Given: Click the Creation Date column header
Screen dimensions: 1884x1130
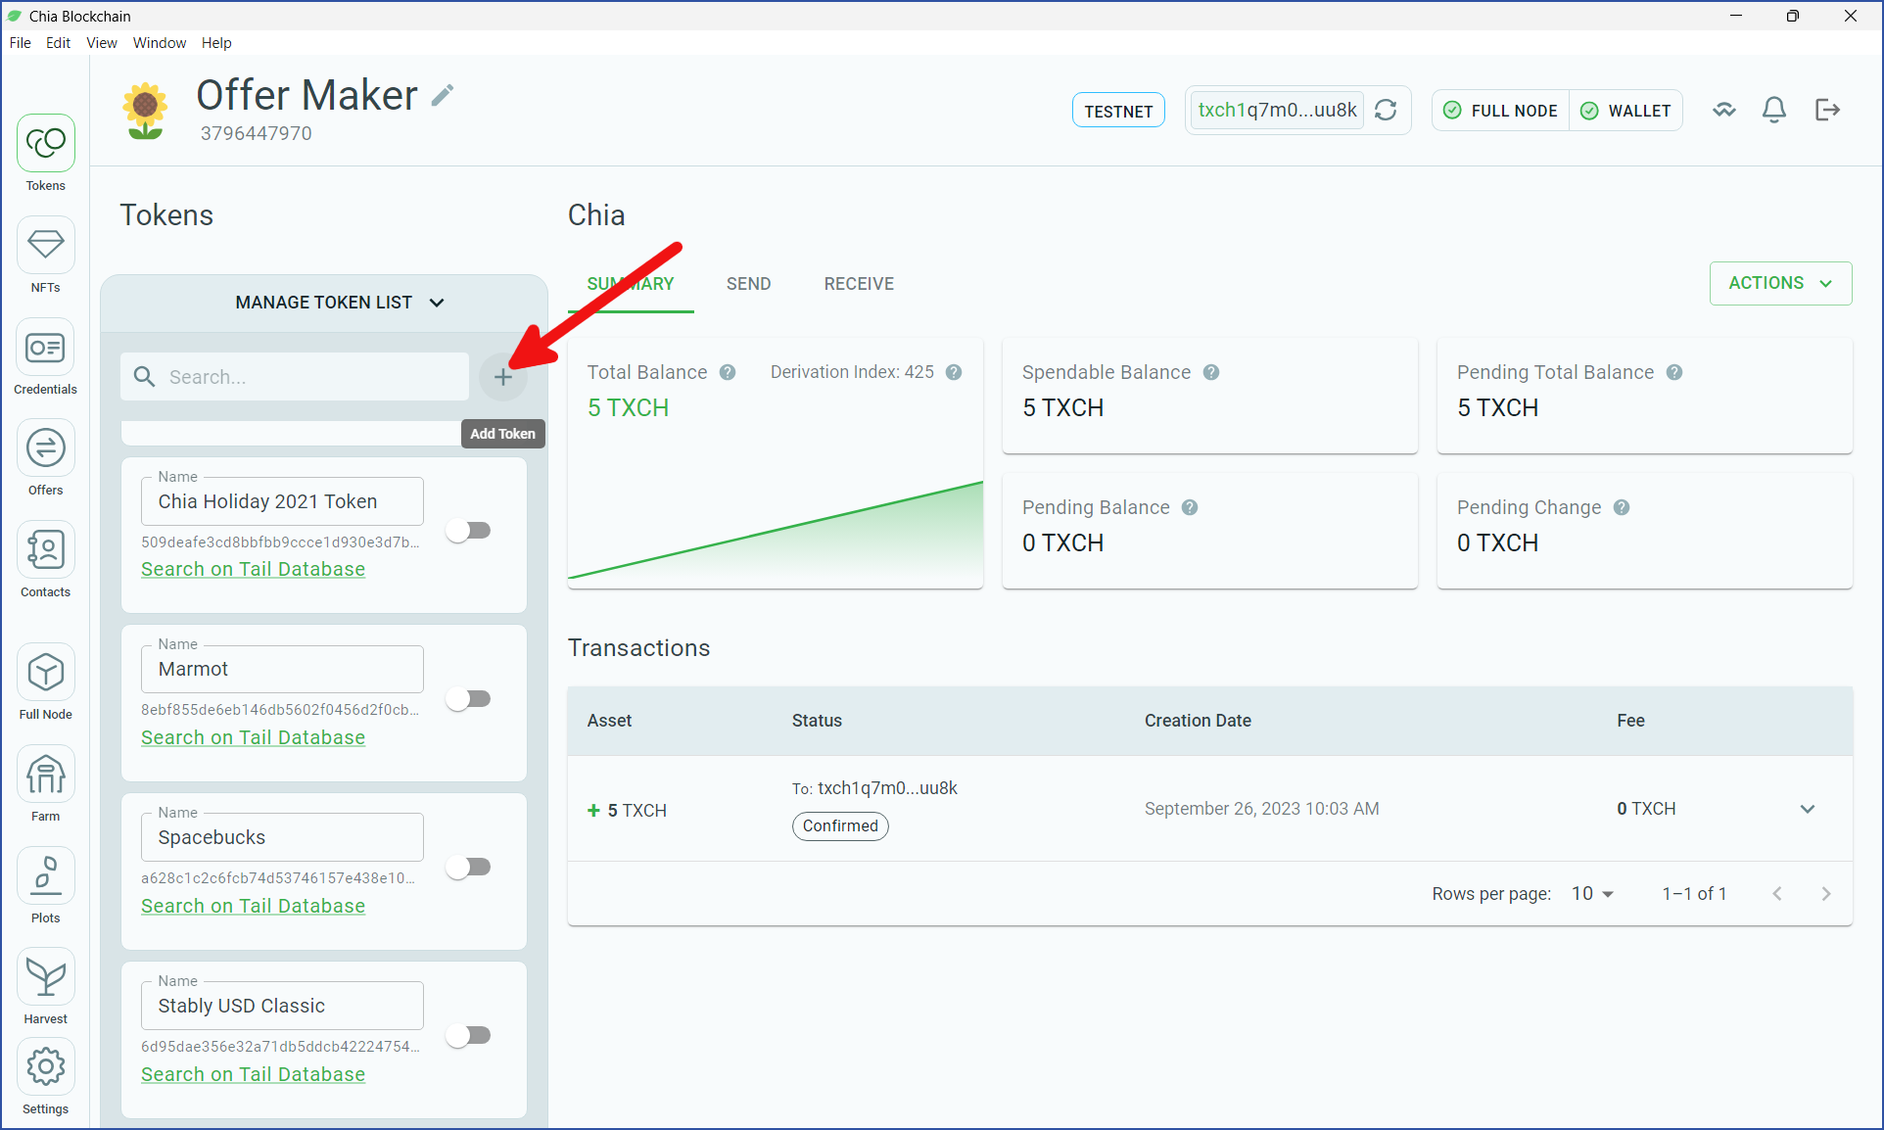Looking at the screenshot, I should pyautogui.click(x=1198, y=721).
